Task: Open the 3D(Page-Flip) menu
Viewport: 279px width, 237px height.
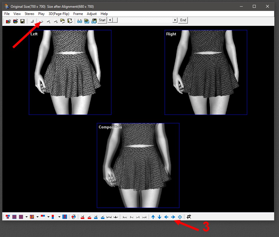Action: pos(59,14)
